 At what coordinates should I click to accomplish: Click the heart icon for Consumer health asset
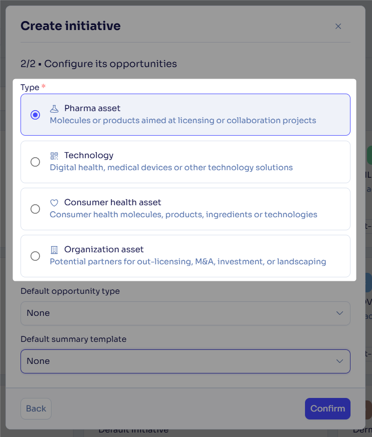point(54,203)
